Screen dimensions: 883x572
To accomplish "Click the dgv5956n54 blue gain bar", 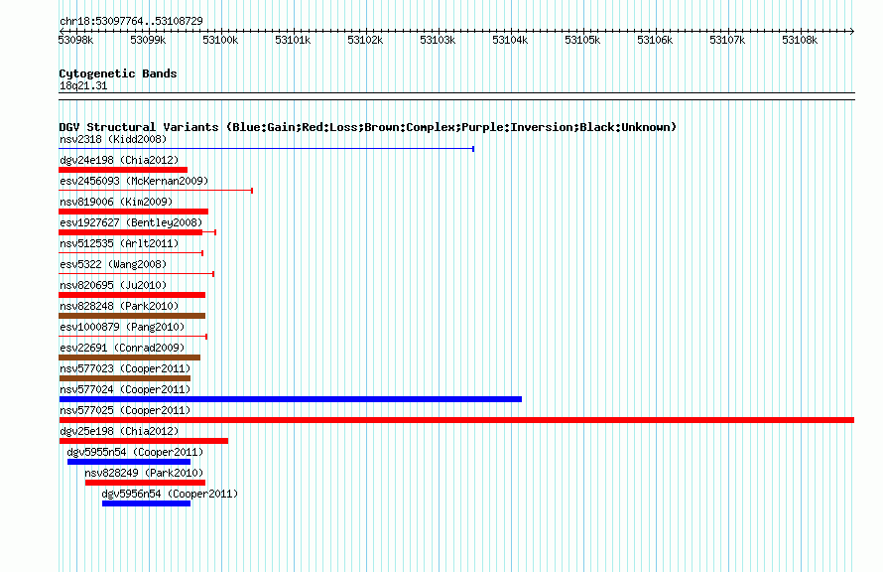I will [147, 503].
